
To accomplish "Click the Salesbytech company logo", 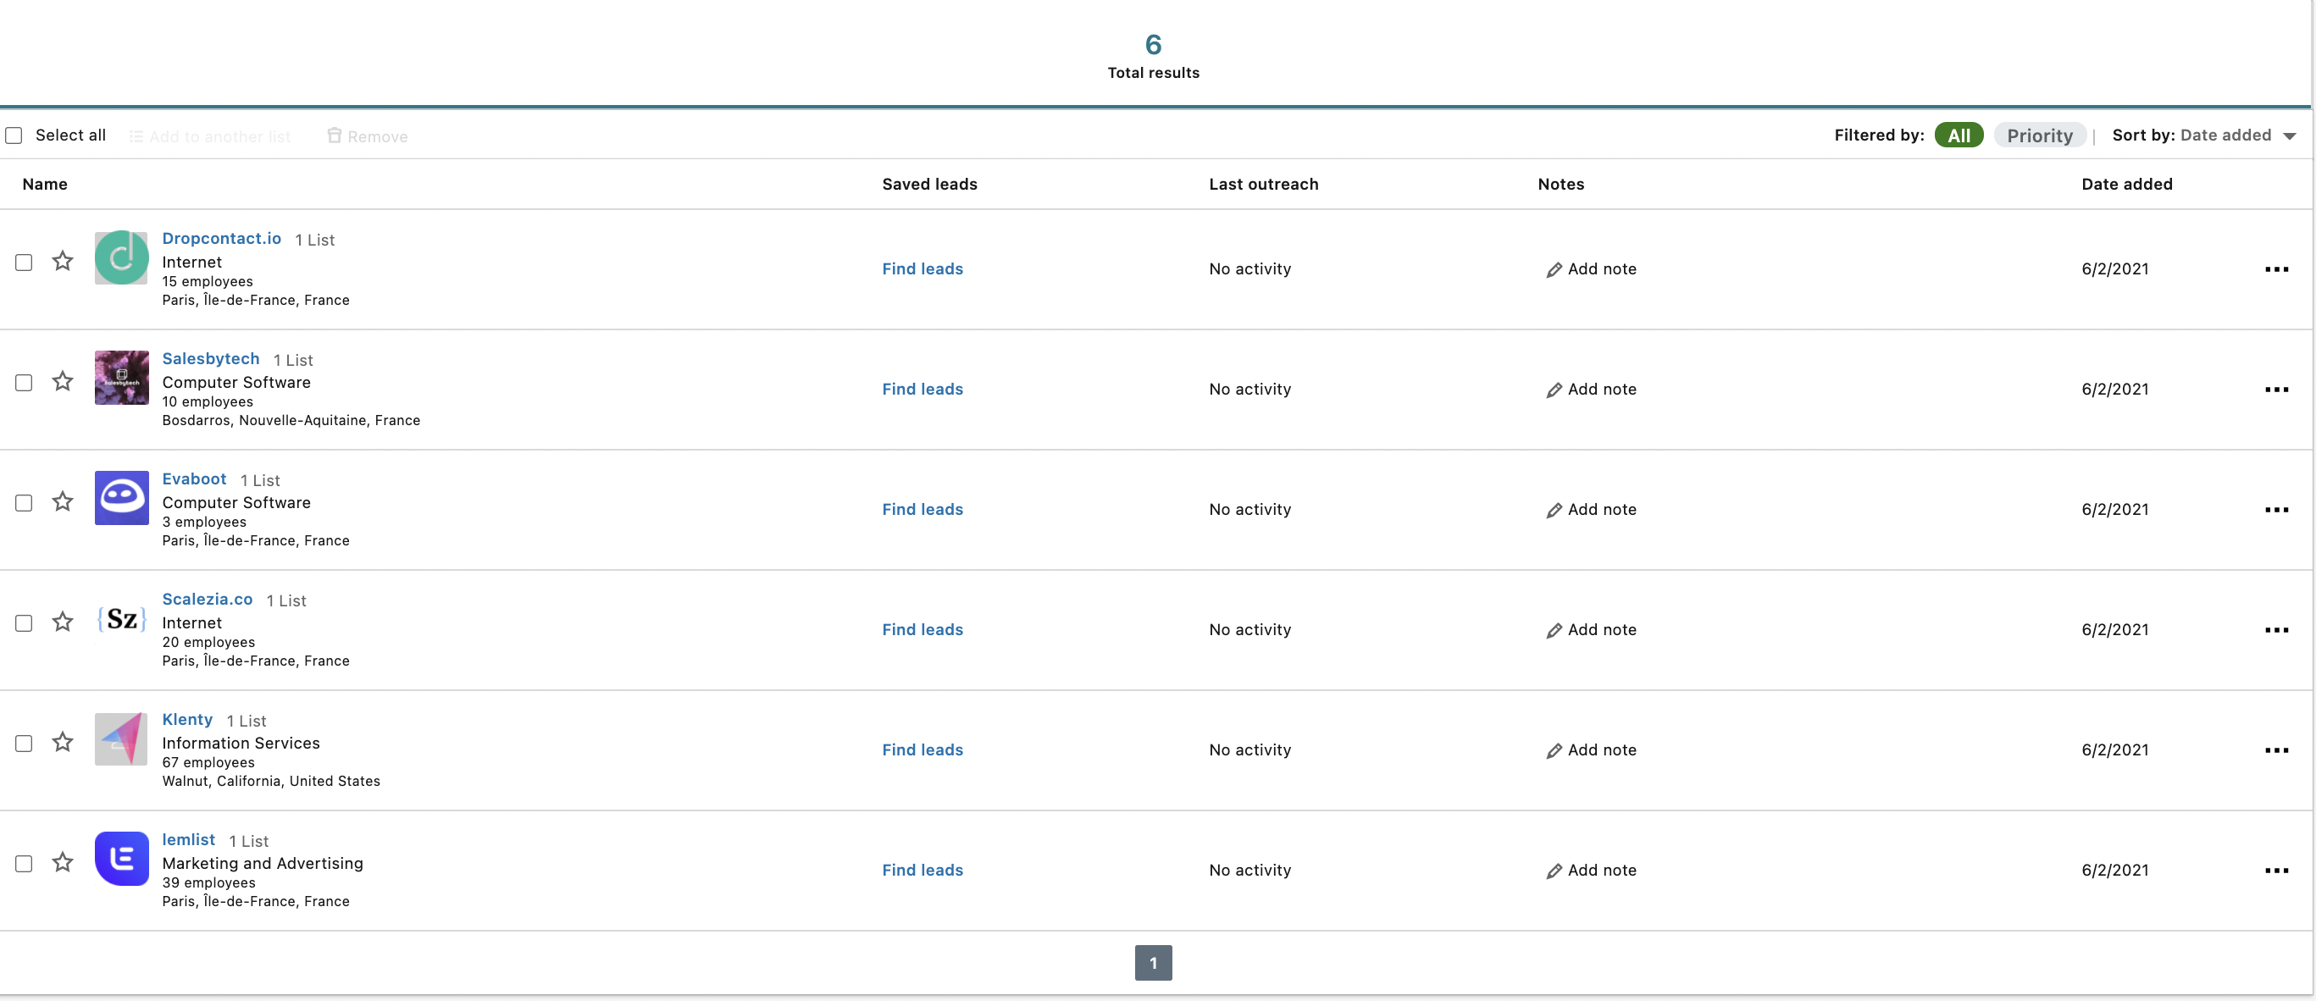I will tap(121, 379).
